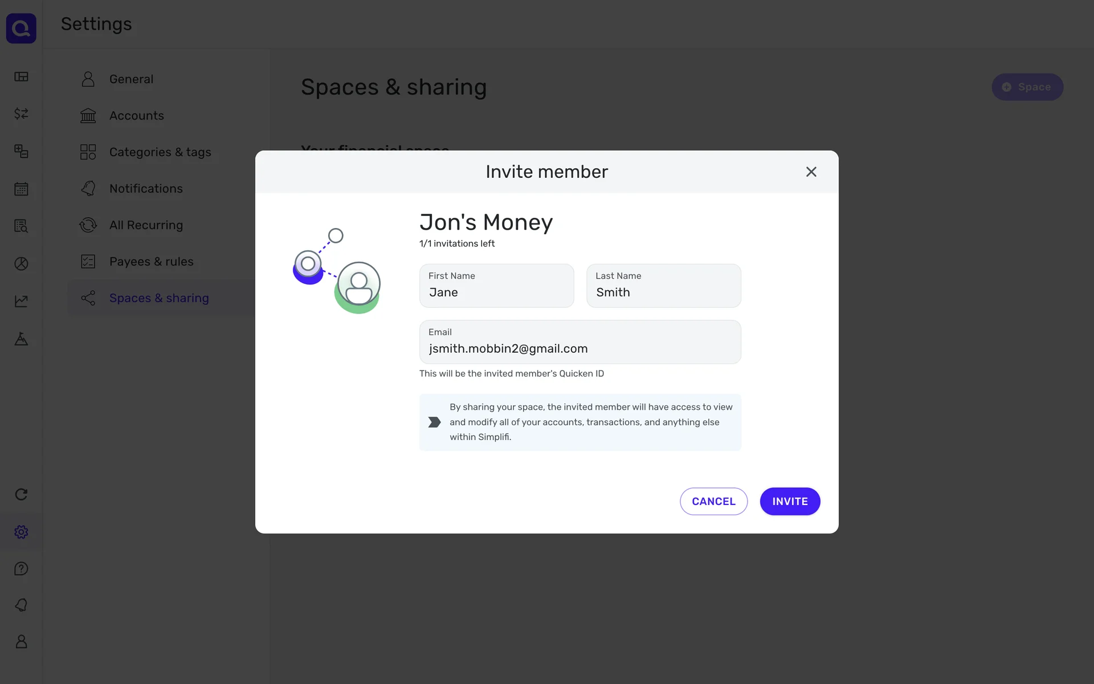The height and width of the screenshot is (684, 1094).
Task: Click the Simplifi logo icon
Action: click(21, 28)
